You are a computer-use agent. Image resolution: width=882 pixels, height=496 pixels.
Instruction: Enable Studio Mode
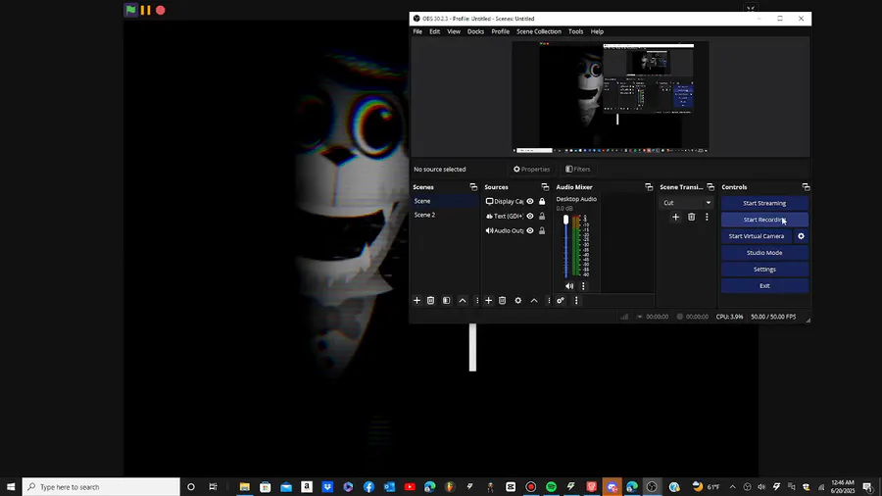(x=764, y=253)
